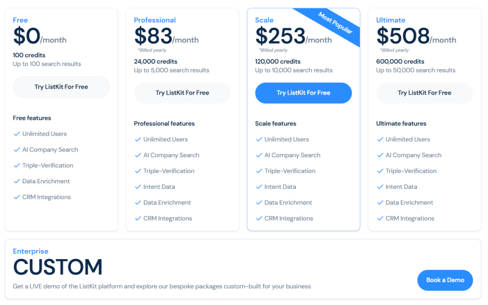Viewport: 488px width, 305px height.
Task: Click the checkmark next to Professional AI Company Search
Action: click(x=138, y=156)
